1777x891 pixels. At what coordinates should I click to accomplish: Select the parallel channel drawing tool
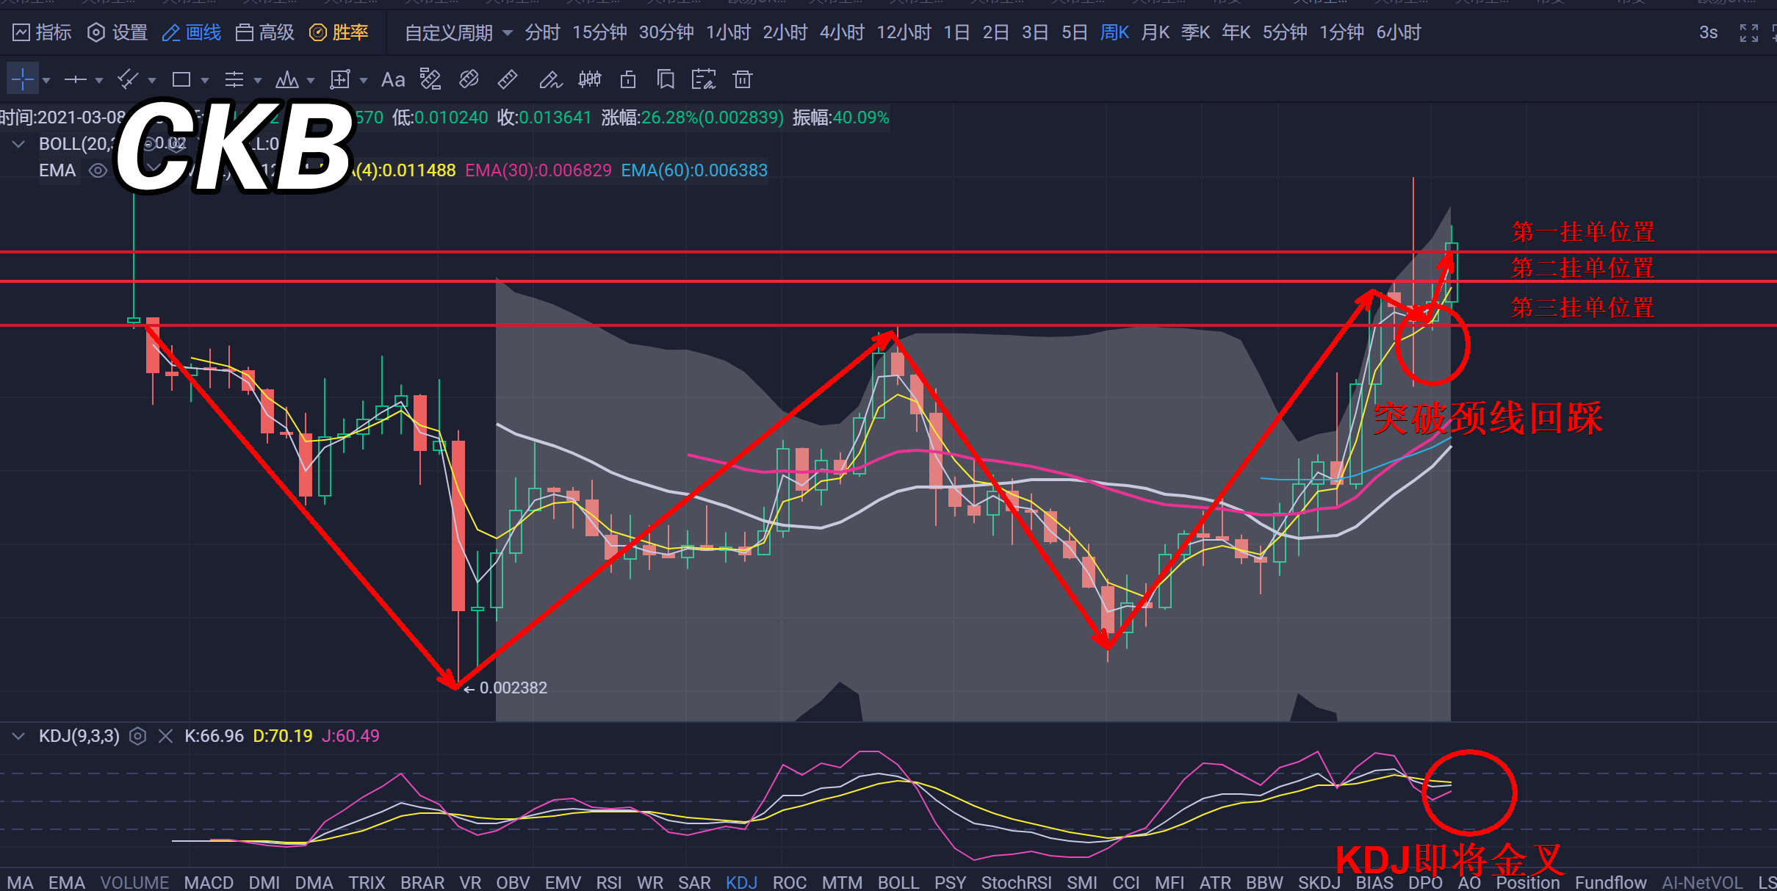coord(129,79)
